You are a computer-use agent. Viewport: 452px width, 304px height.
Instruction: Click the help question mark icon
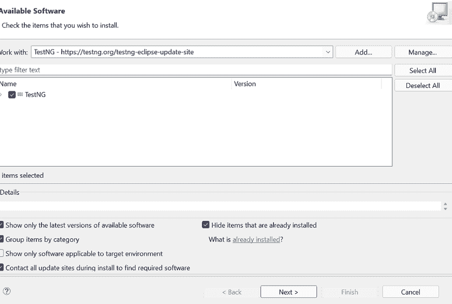(7, 291)
